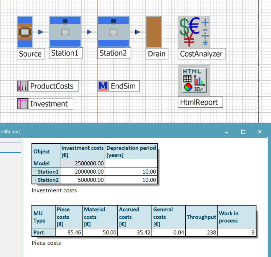The height and width of the screenshot is (257, 271).
Task: Select the EndSim method icon
Action: click(103, 86)
